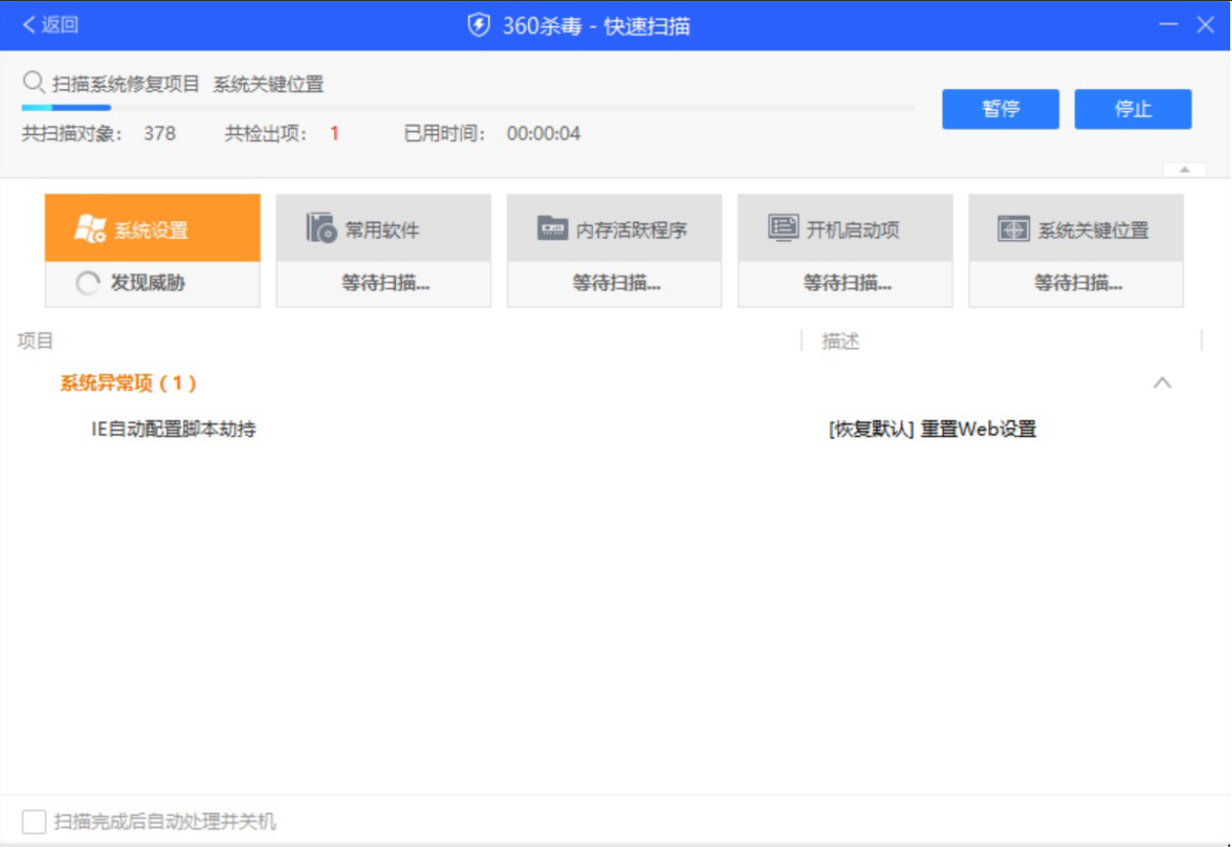Image resolution: width=1232 pixels, height=847 pixels.
Task: Select the 内存活跃程序 scan category tab
Action: pyautogui.click(x=615, y=228)
